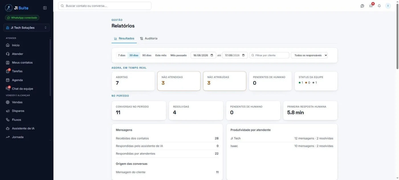This screenshot has width=399, height=180.
Task: Click the Status da equipe card
Action: 316,81
